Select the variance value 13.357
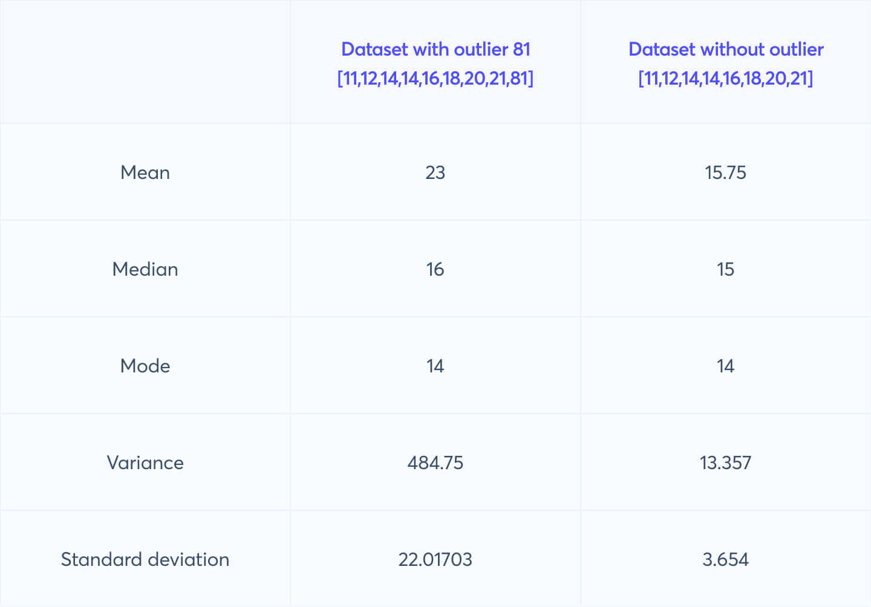871x607 pixels. (x=726, y=463)
